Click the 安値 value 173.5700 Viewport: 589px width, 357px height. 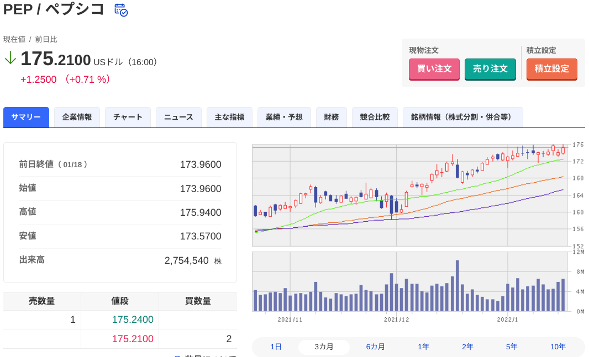201,236
